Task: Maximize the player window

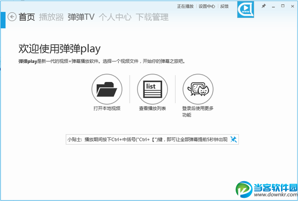Action: (x=283, y=6)
